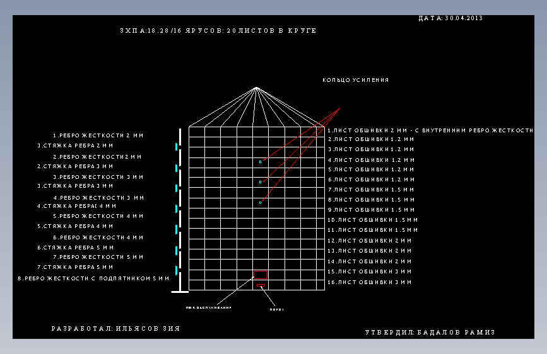Screen dimensions: 547x354
Task: Click the '2.РЕБРО ЖЕСТКОСТИ 2 ММ' label
Action: (x=97, y=157)
